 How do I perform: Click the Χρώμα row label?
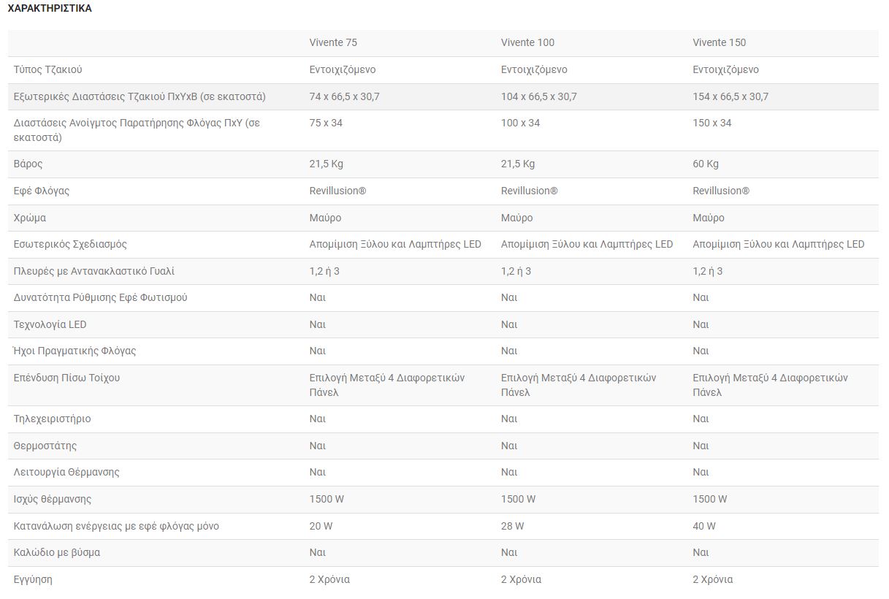[x=30, y=218]
